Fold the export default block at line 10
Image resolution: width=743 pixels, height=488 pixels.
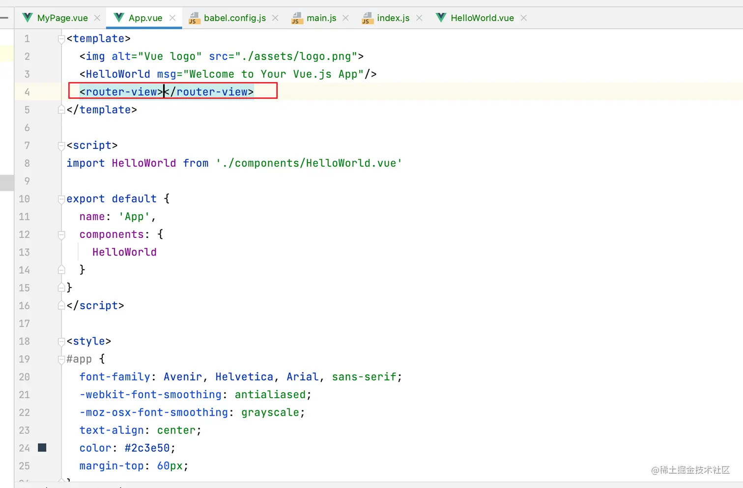(61, 199)
